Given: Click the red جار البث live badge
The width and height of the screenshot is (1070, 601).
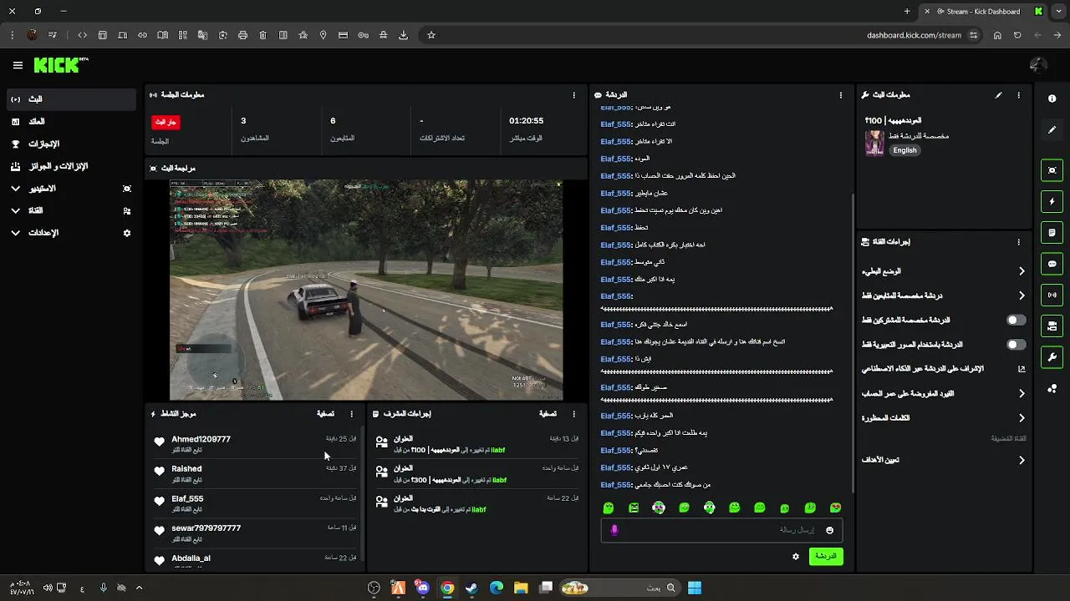Looking at the screenshot, I should click(166, 122).
